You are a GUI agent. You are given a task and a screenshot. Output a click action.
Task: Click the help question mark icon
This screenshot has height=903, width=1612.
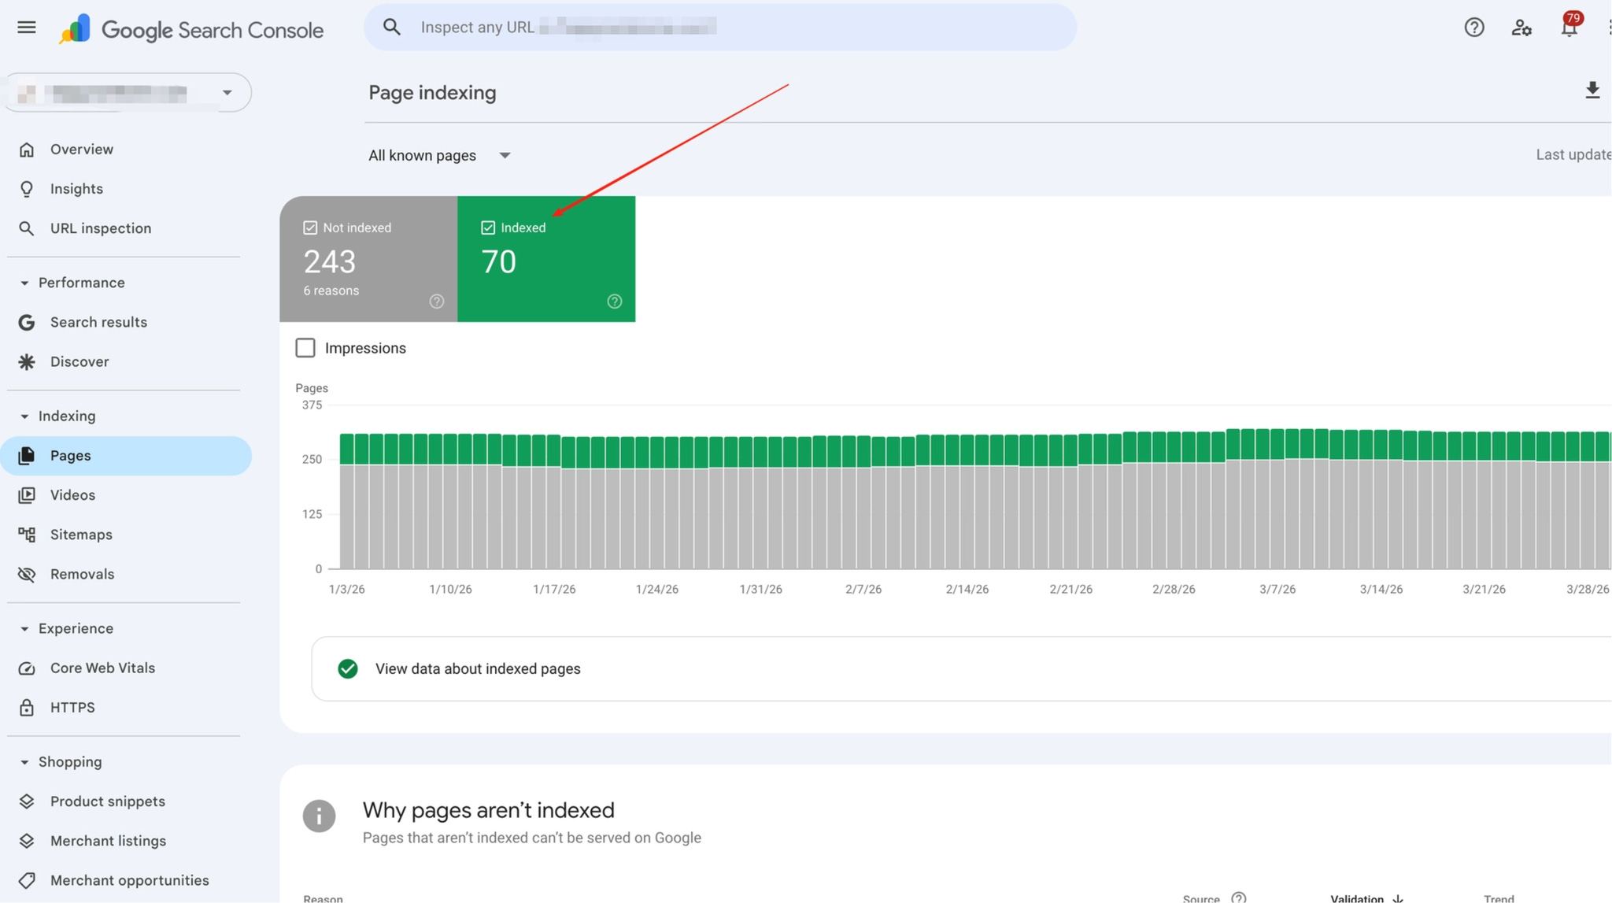click(1473, 28)
